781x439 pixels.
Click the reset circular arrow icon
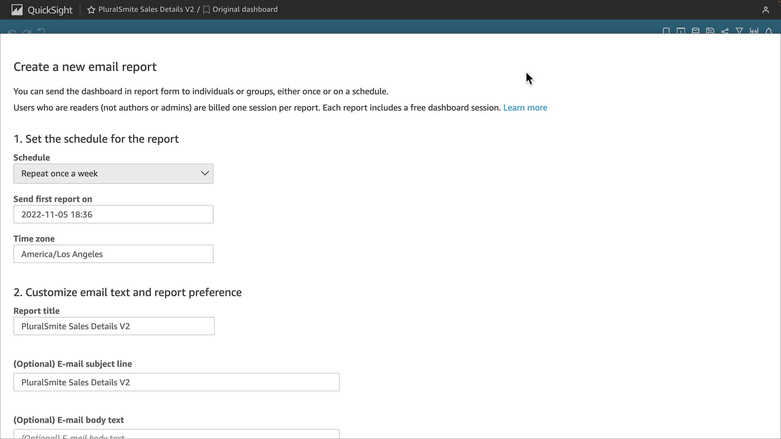click(x=41, y=31)
